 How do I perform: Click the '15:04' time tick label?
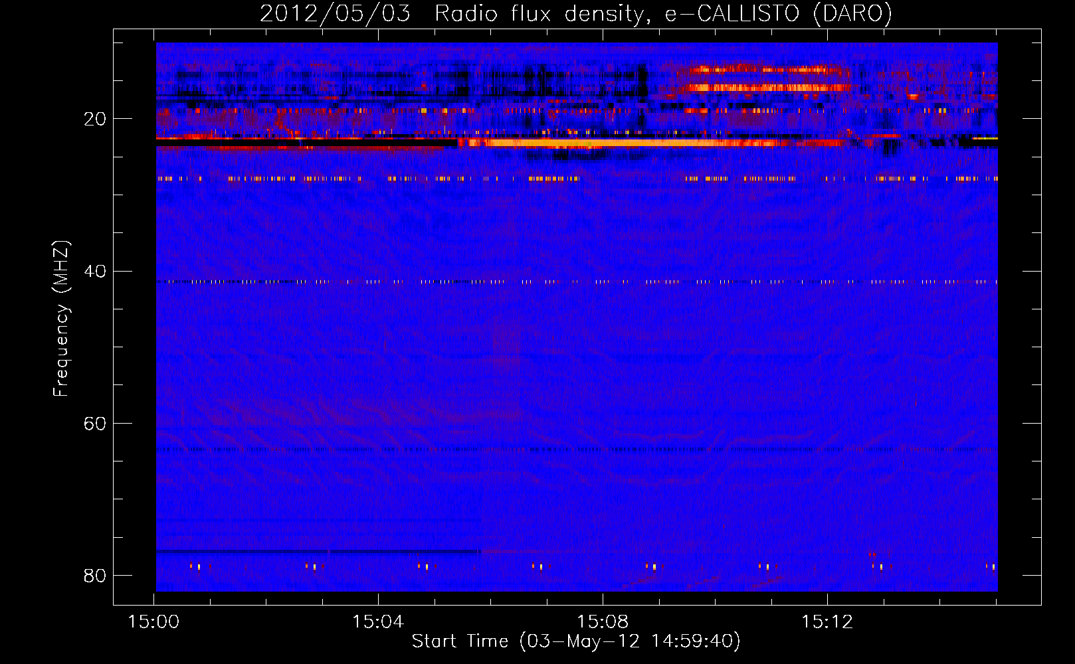tap(378, 622)
